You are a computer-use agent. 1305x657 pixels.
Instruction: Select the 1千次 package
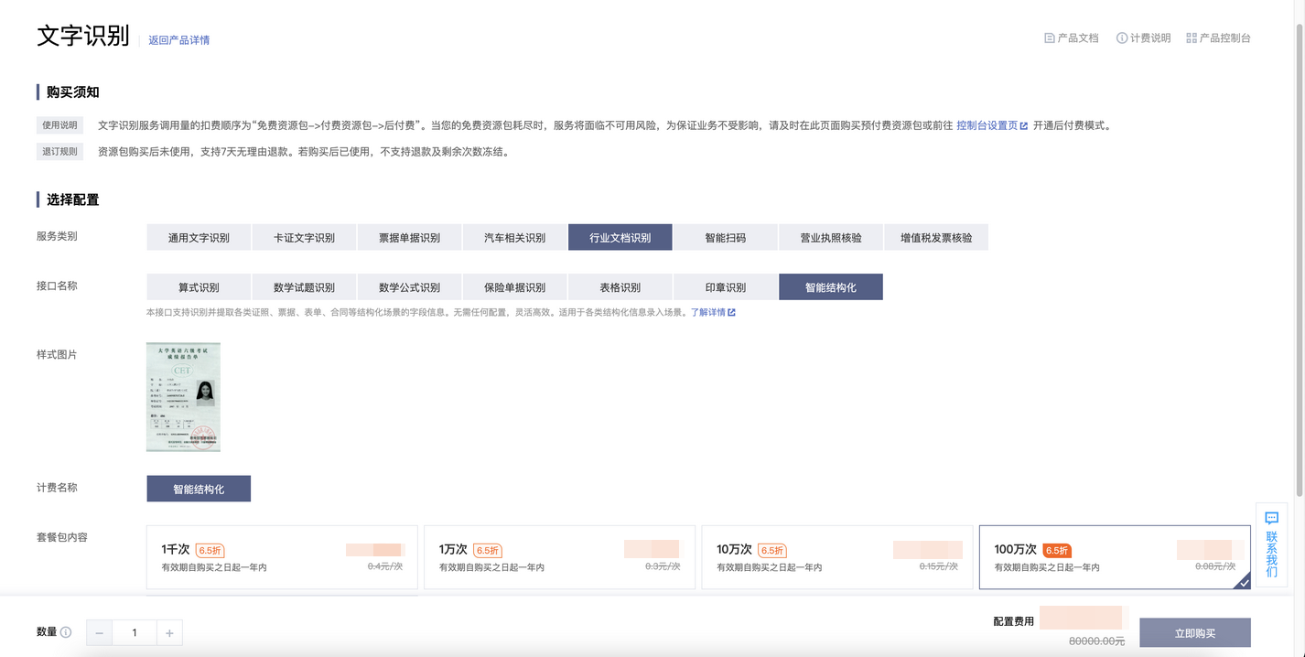(x=282, y=557)
